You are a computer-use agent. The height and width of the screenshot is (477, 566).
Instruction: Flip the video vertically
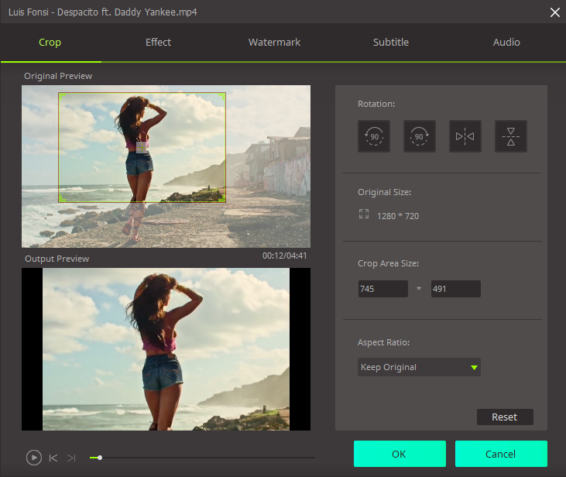(x=511, y=136)
